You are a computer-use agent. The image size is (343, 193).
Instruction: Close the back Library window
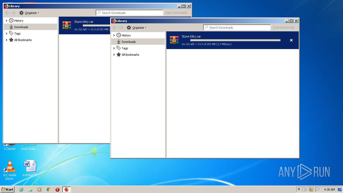189,6
